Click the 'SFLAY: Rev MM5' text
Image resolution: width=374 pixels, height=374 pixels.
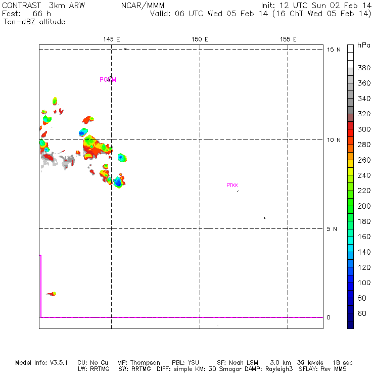point(322,369)
